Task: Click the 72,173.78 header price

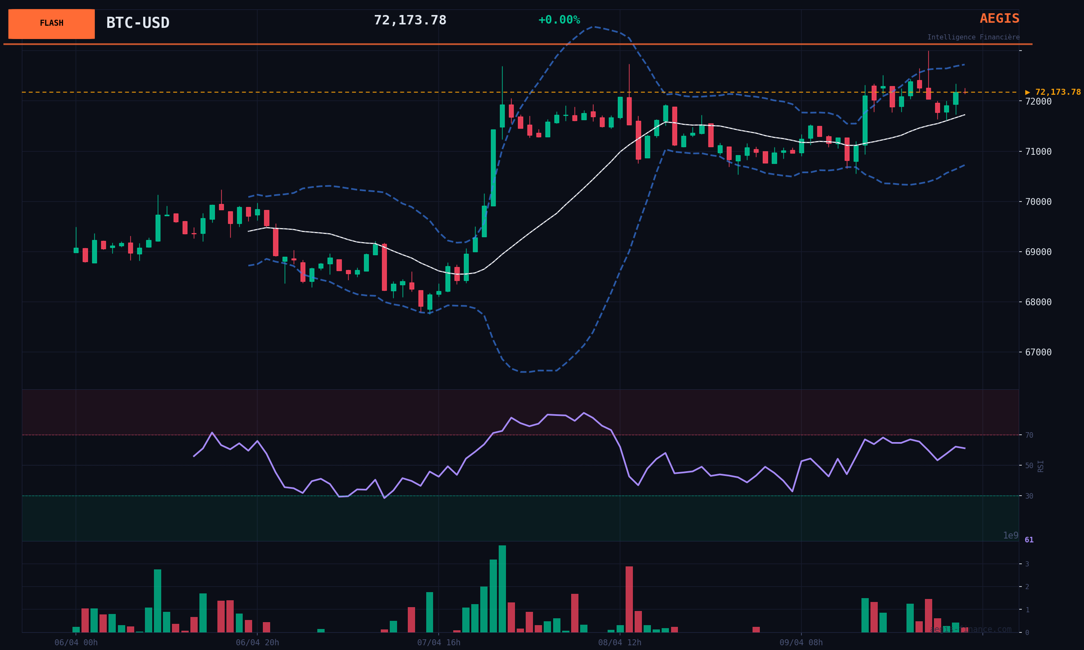Action: click(410, 21)
